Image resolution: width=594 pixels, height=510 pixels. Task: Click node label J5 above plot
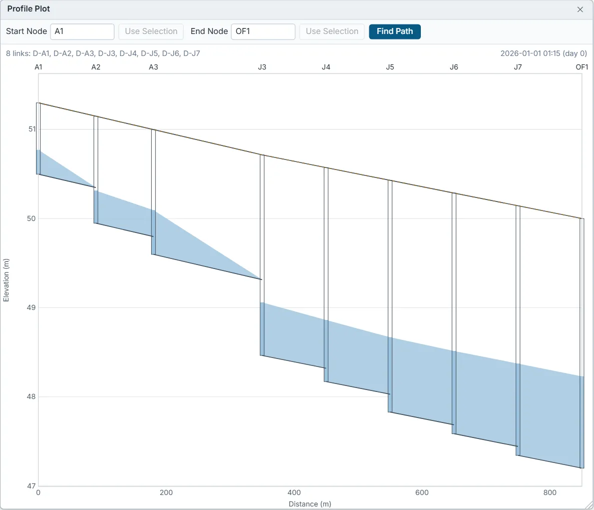[x=390, y=67]
